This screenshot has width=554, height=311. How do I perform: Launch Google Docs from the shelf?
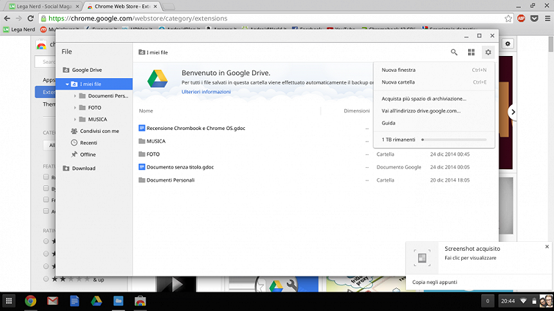(x=74, y=301)
